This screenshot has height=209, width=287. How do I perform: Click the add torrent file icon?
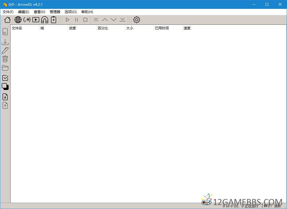click(x=54, y=20)
